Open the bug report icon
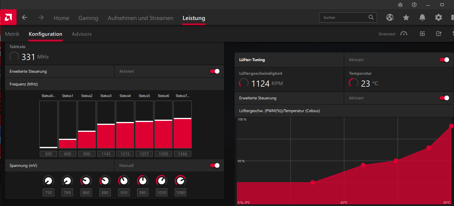 [x=400, y=5]
